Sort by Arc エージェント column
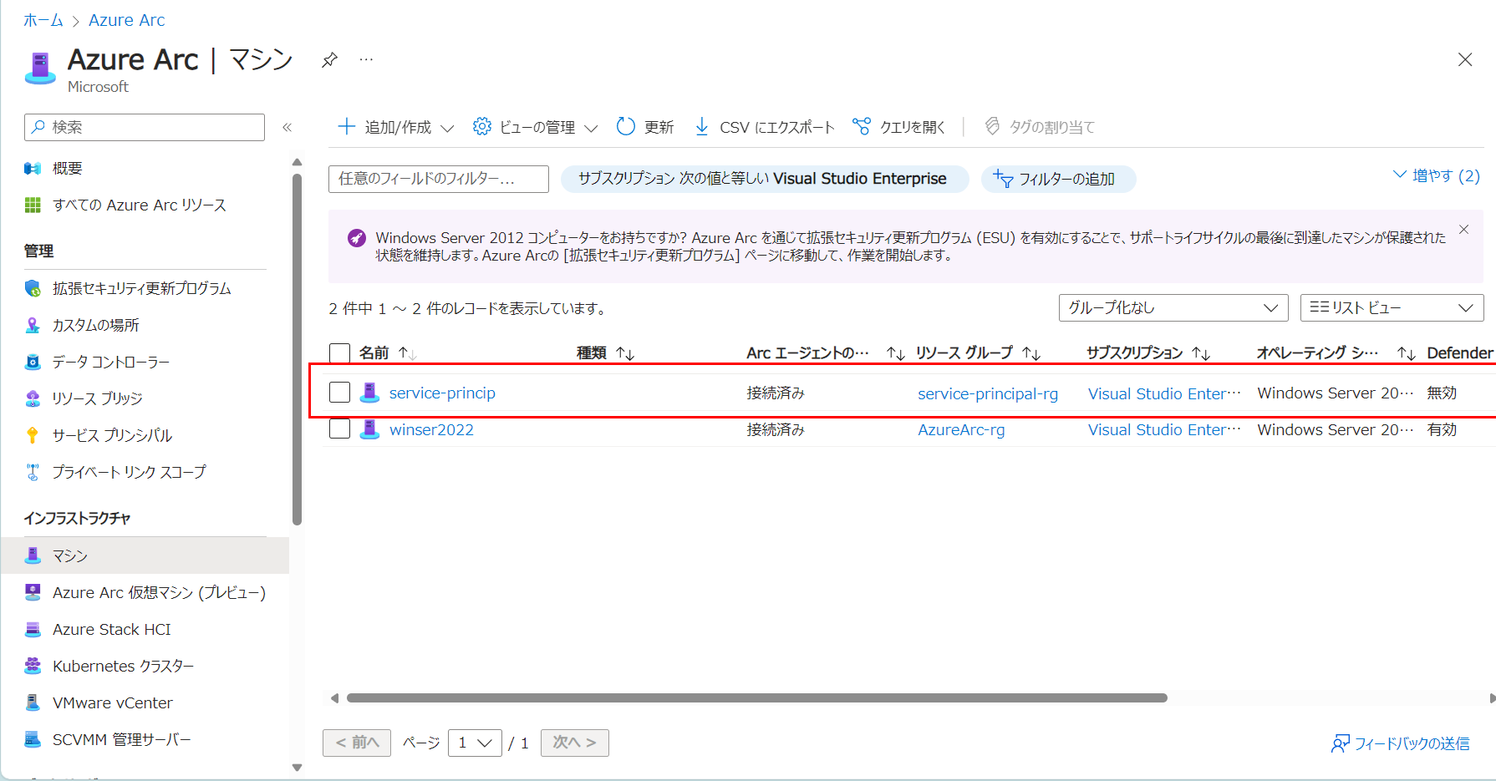 click(x=826, y=353)
